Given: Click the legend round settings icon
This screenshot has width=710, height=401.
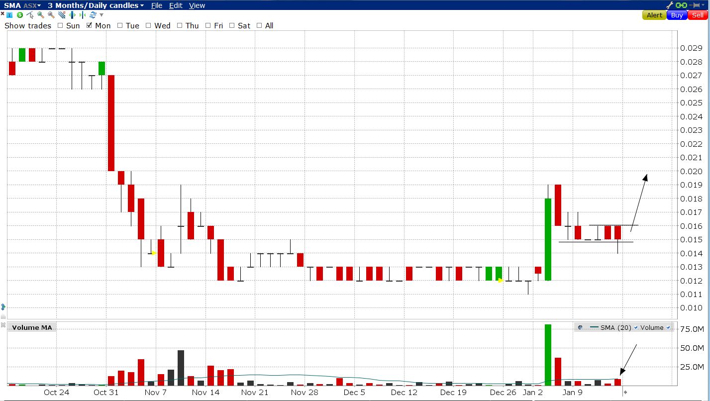Looking at the screenshot, I should coord(580,327).
